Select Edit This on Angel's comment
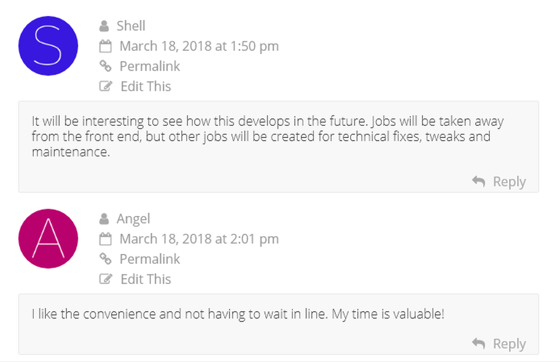The image size is (560, 362). tap(146, 279)
